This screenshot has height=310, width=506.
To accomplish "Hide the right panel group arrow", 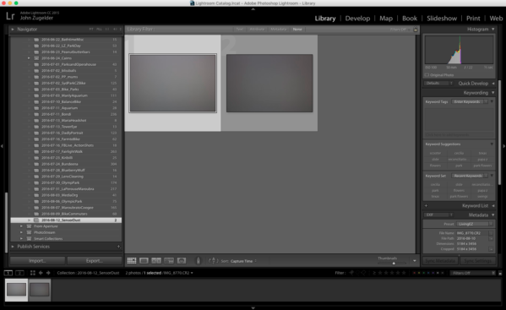I will coord(503,146).
